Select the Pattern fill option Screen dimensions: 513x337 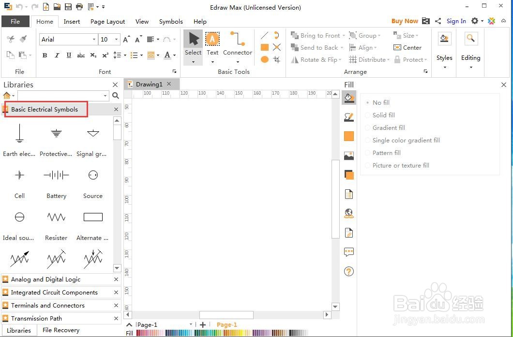click(383, 153)
